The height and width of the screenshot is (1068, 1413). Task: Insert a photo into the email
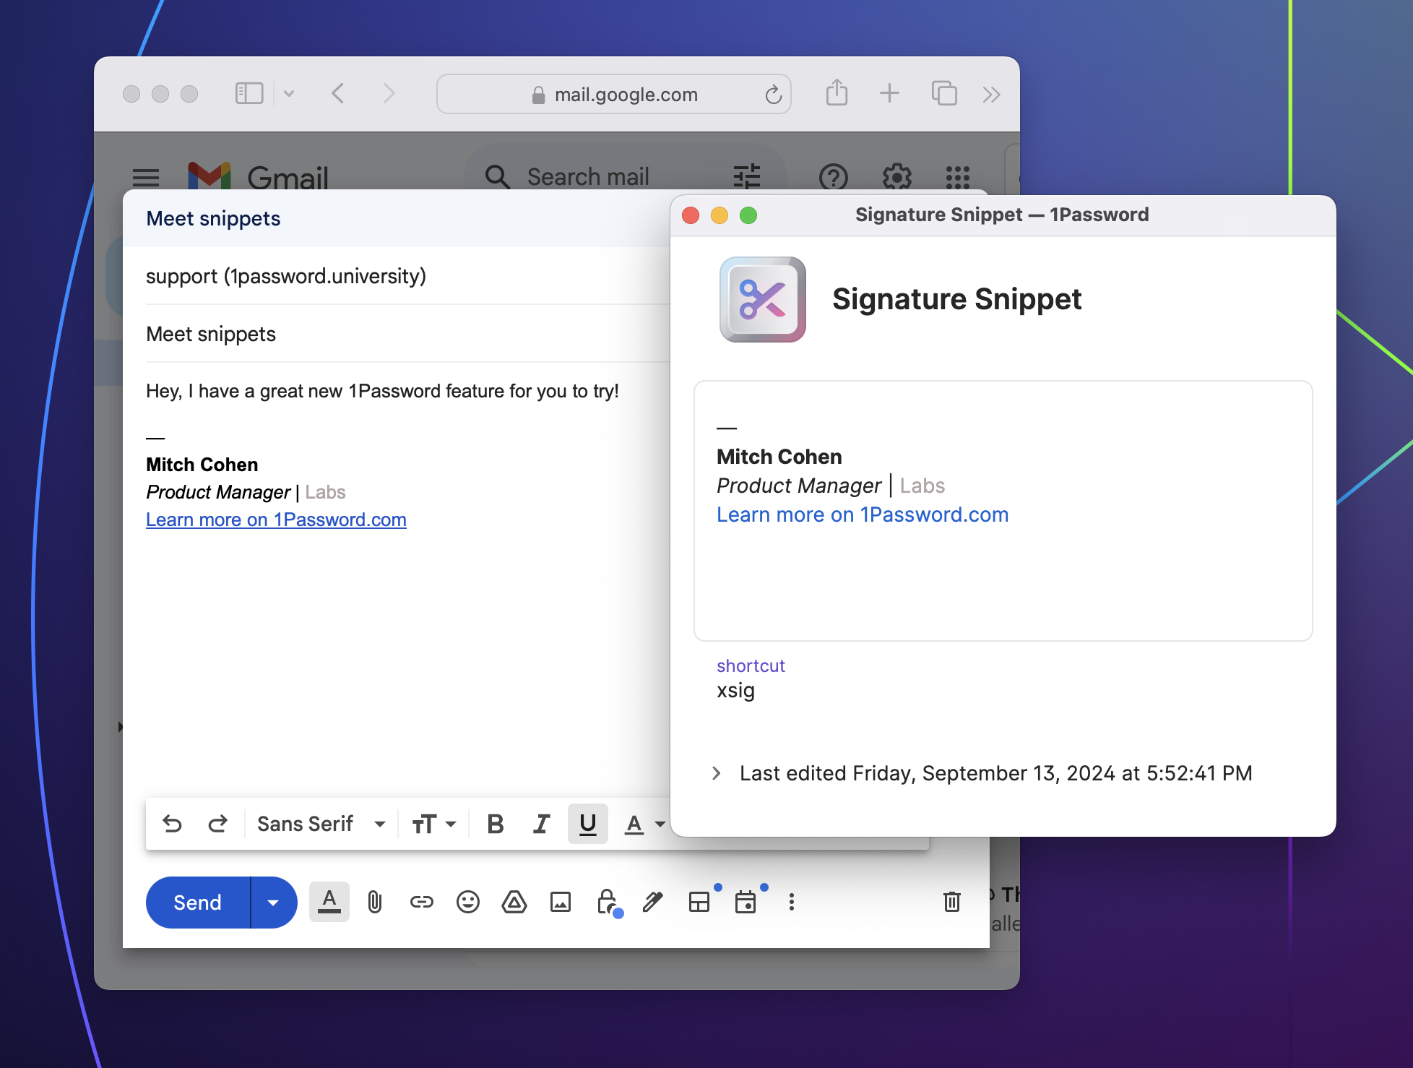tap(561, 902)
